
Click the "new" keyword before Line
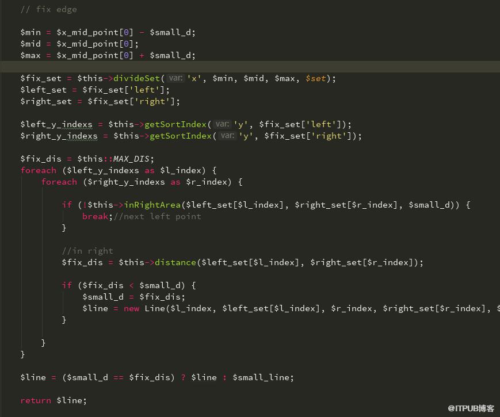pos(131,308)
